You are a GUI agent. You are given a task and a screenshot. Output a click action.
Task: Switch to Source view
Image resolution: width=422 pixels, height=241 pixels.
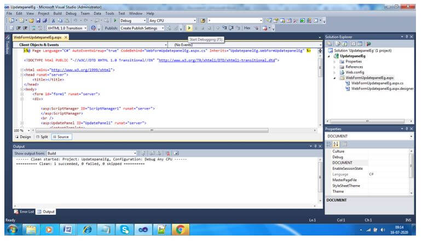[x=61, y=137]
